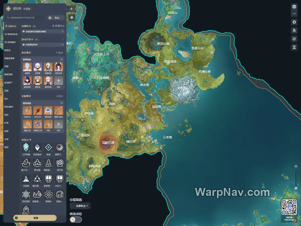Jump to the 矿物 sidebar category
The width and height of the screenshot is (301, 226).
6,123
